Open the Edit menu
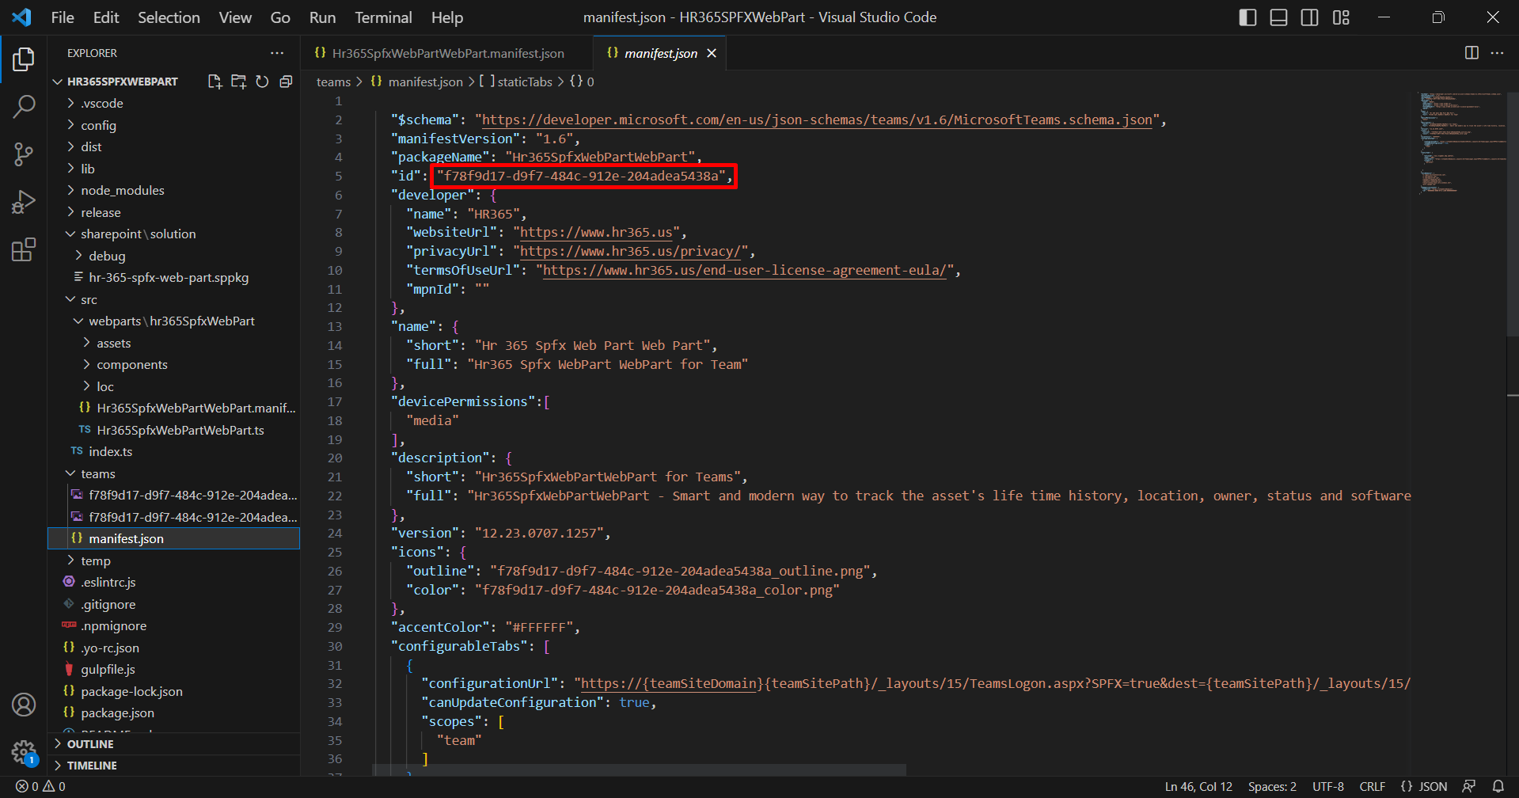Screen dimensions: 1519x798 click(105, 17)
